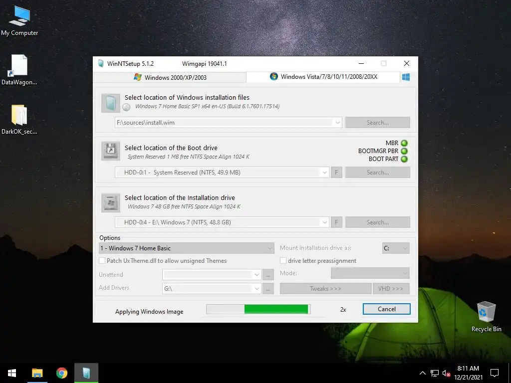Click the F format button for Boot drive
The width and height of the screenshot is (511, 383).
coord(337,172)
